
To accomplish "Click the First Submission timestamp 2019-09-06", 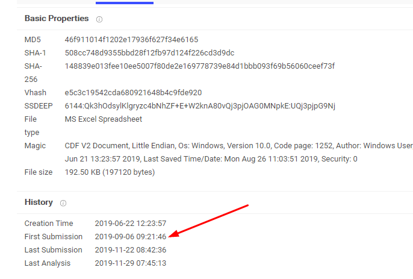I will tap(130, 237).
